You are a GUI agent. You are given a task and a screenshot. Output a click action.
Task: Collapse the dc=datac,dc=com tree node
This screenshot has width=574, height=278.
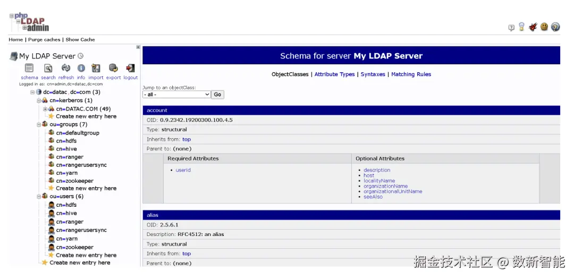[x=32, y=92]
